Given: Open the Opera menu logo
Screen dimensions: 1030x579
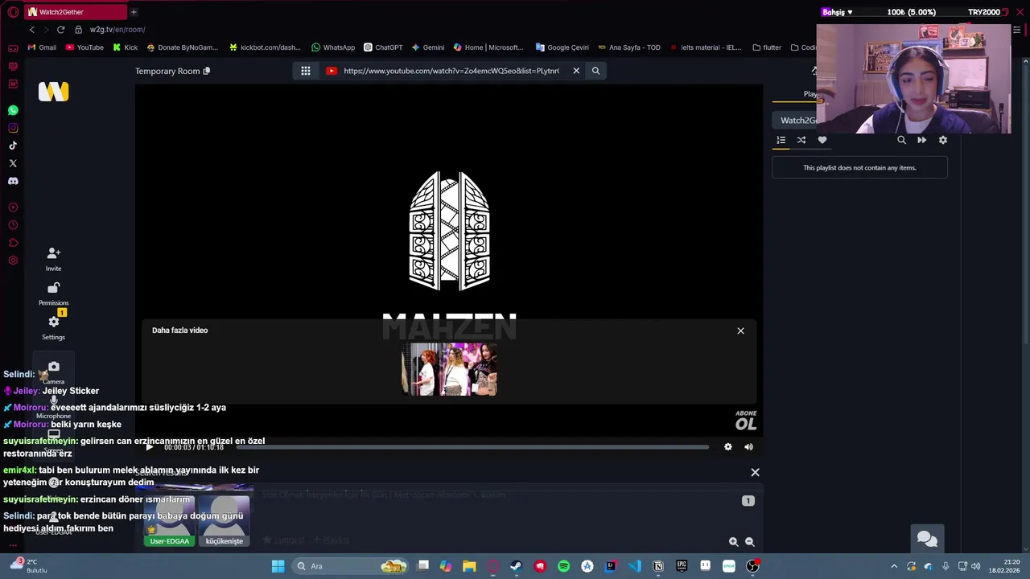Looking at the screenshot, I should coord(13,12).
